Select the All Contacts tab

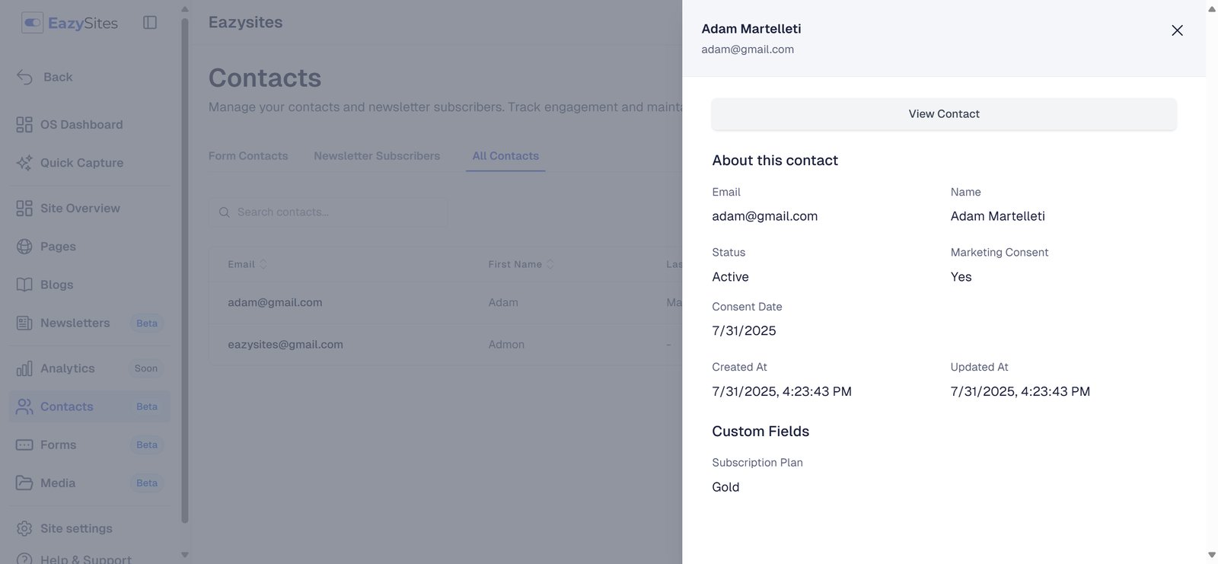click(505, 156)
